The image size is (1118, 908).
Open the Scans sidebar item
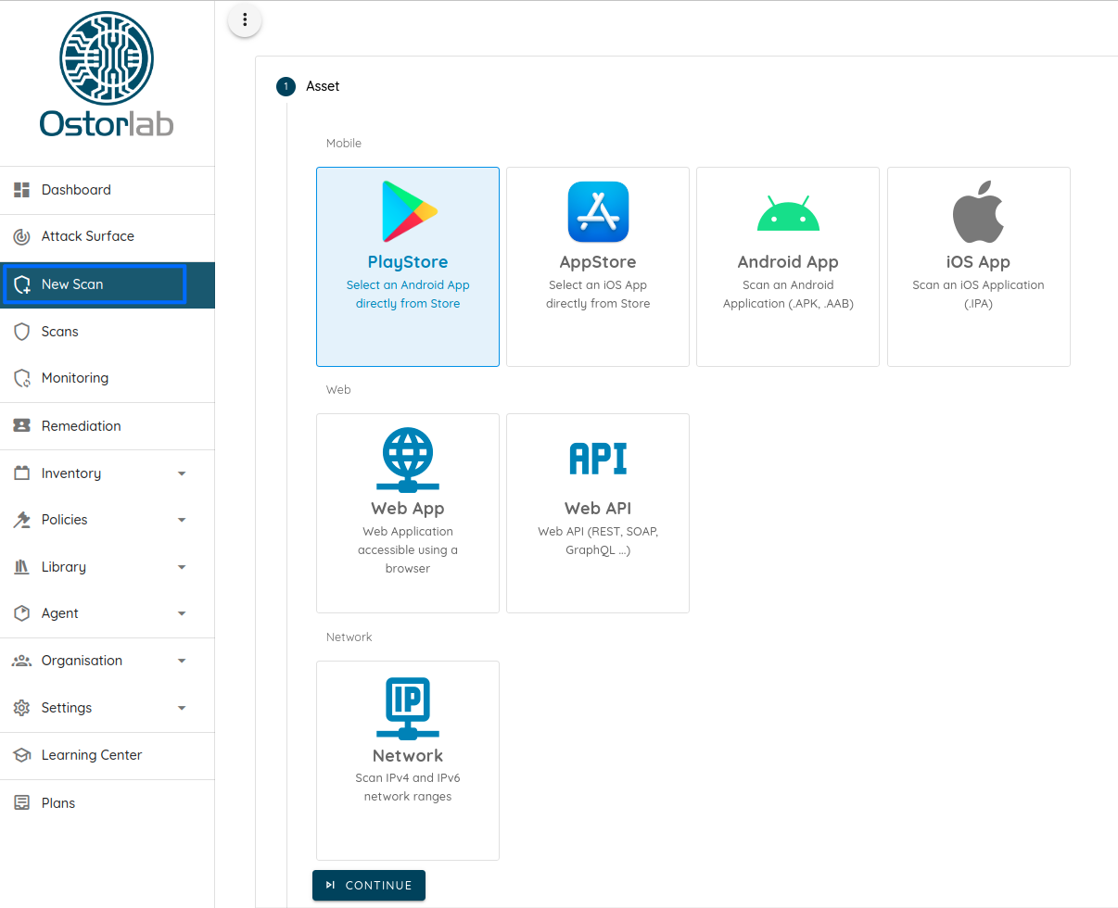(60, 332)
